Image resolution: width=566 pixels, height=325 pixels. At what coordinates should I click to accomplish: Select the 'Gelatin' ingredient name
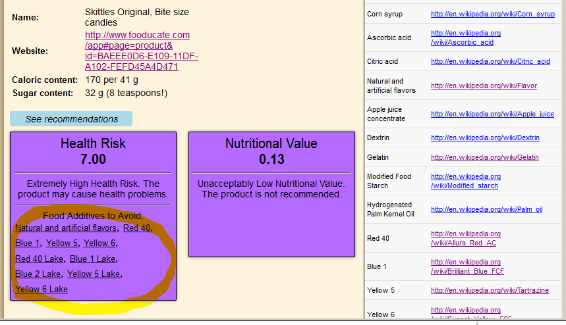click(378, 157)
